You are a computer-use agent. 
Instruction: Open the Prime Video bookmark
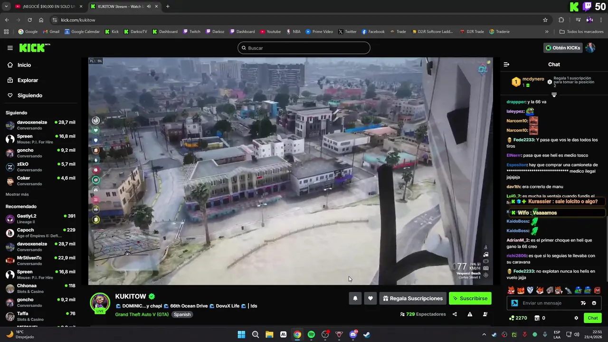(x=319, y=32)
